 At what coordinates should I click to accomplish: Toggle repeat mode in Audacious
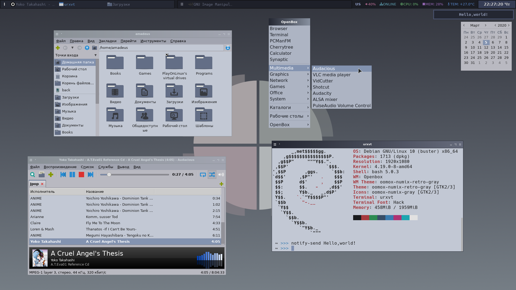(203, 175)
